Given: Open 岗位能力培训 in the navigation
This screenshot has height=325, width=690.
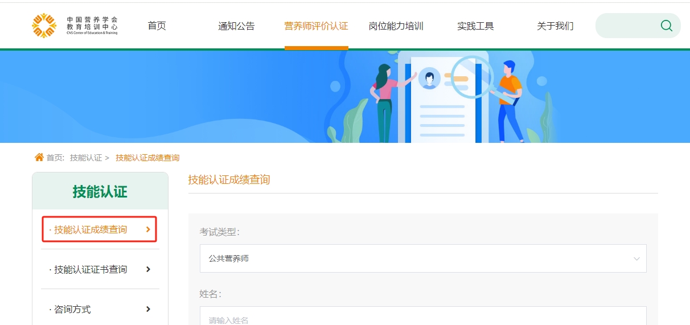Looking at the screenshot, I should click(x=396, y=26).
